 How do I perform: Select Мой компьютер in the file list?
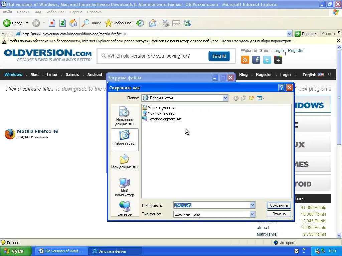158,113
